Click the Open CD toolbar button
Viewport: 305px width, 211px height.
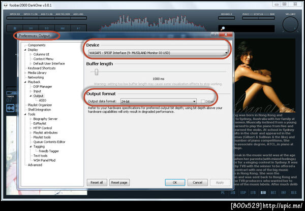pos(15,18)
